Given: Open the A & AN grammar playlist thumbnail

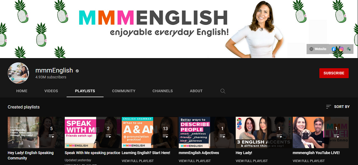Looking at the screenshot, I should click(x=150, y=132).
